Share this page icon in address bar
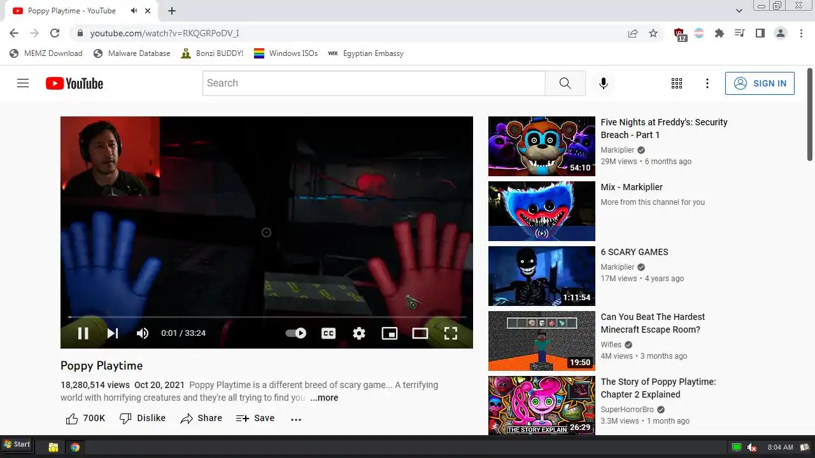Screen dimensions: 815x458 coord(633,33)
